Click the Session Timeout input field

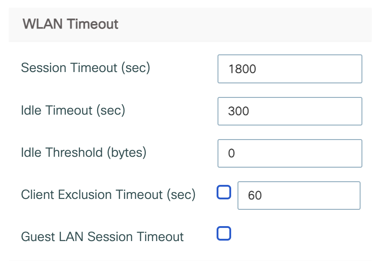tap(290, 69)
